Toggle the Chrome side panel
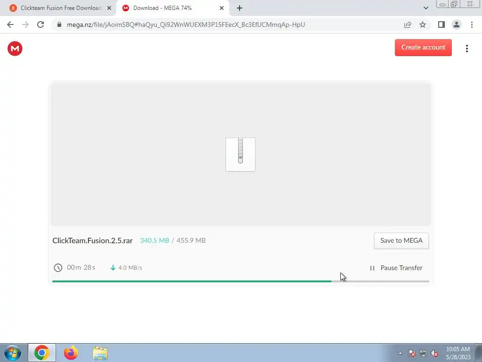The height and width of the screenshot is (362, 482). [x=442, y=25]
